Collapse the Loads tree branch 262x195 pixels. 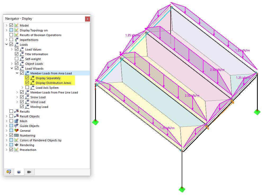pos(6,44)
